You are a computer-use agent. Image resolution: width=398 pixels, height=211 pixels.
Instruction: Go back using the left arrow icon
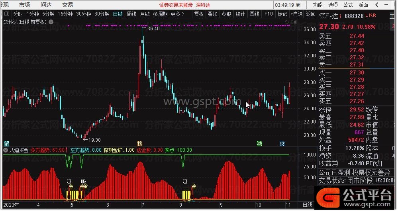[x=377, y=5]
